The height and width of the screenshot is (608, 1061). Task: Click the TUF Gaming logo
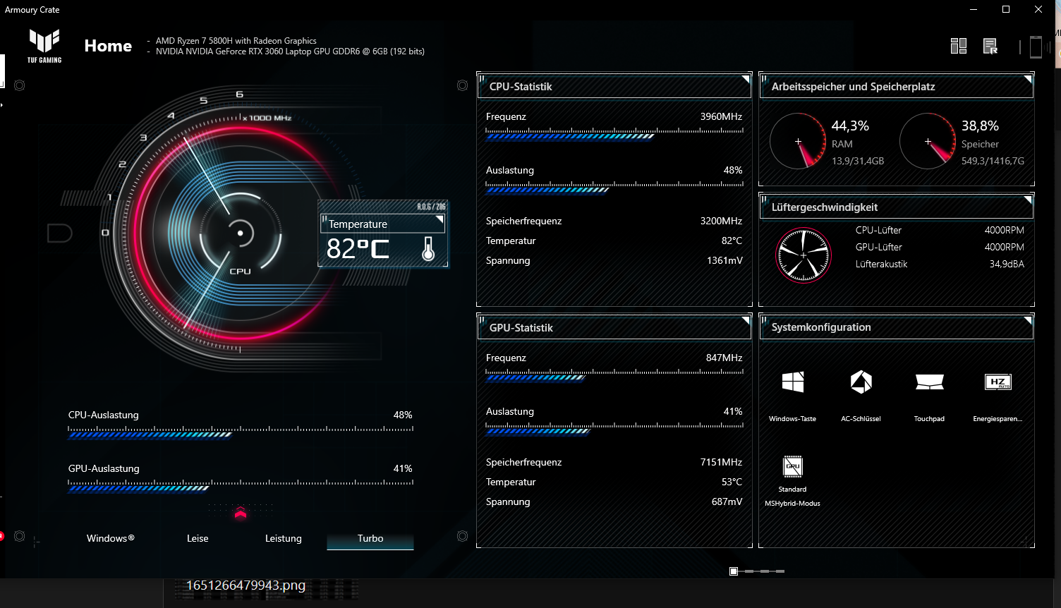pyautogui.click(x=44, y=46)
